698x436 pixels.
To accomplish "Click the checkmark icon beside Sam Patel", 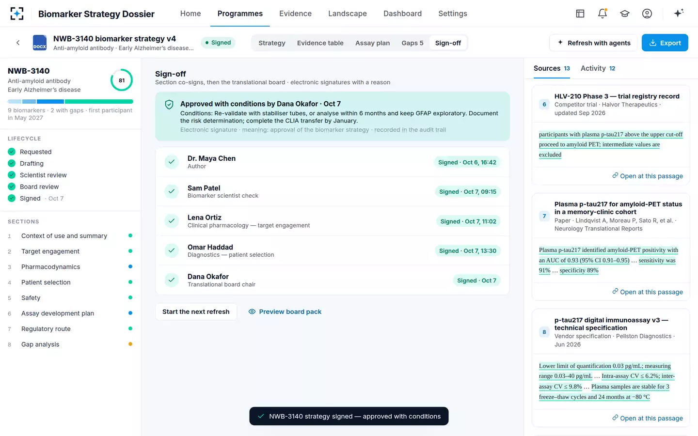I will (x=172, y=191).
